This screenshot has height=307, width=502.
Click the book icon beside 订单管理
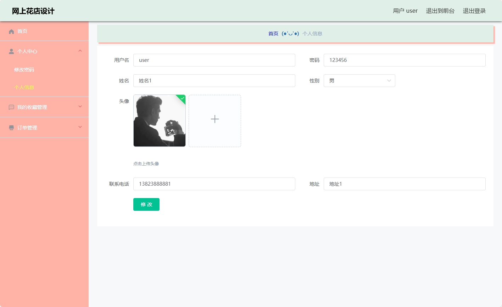(11, 127)
